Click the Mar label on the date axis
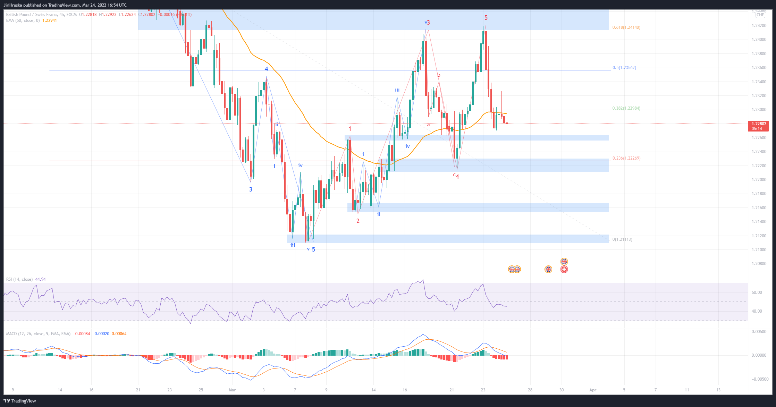The image size is (776, 407). point(232,390)
